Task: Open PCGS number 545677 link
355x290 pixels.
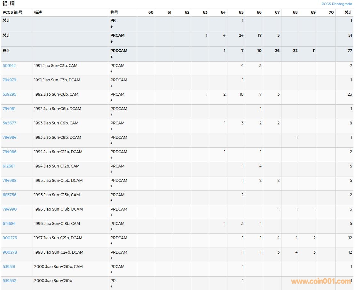Action: point(9,123)
